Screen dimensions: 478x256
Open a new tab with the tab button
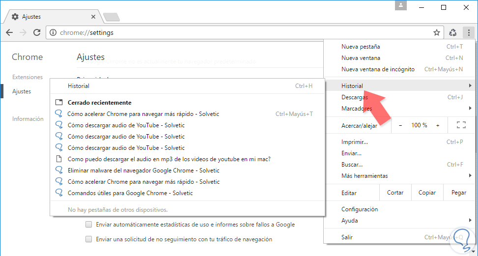point(111,17)
